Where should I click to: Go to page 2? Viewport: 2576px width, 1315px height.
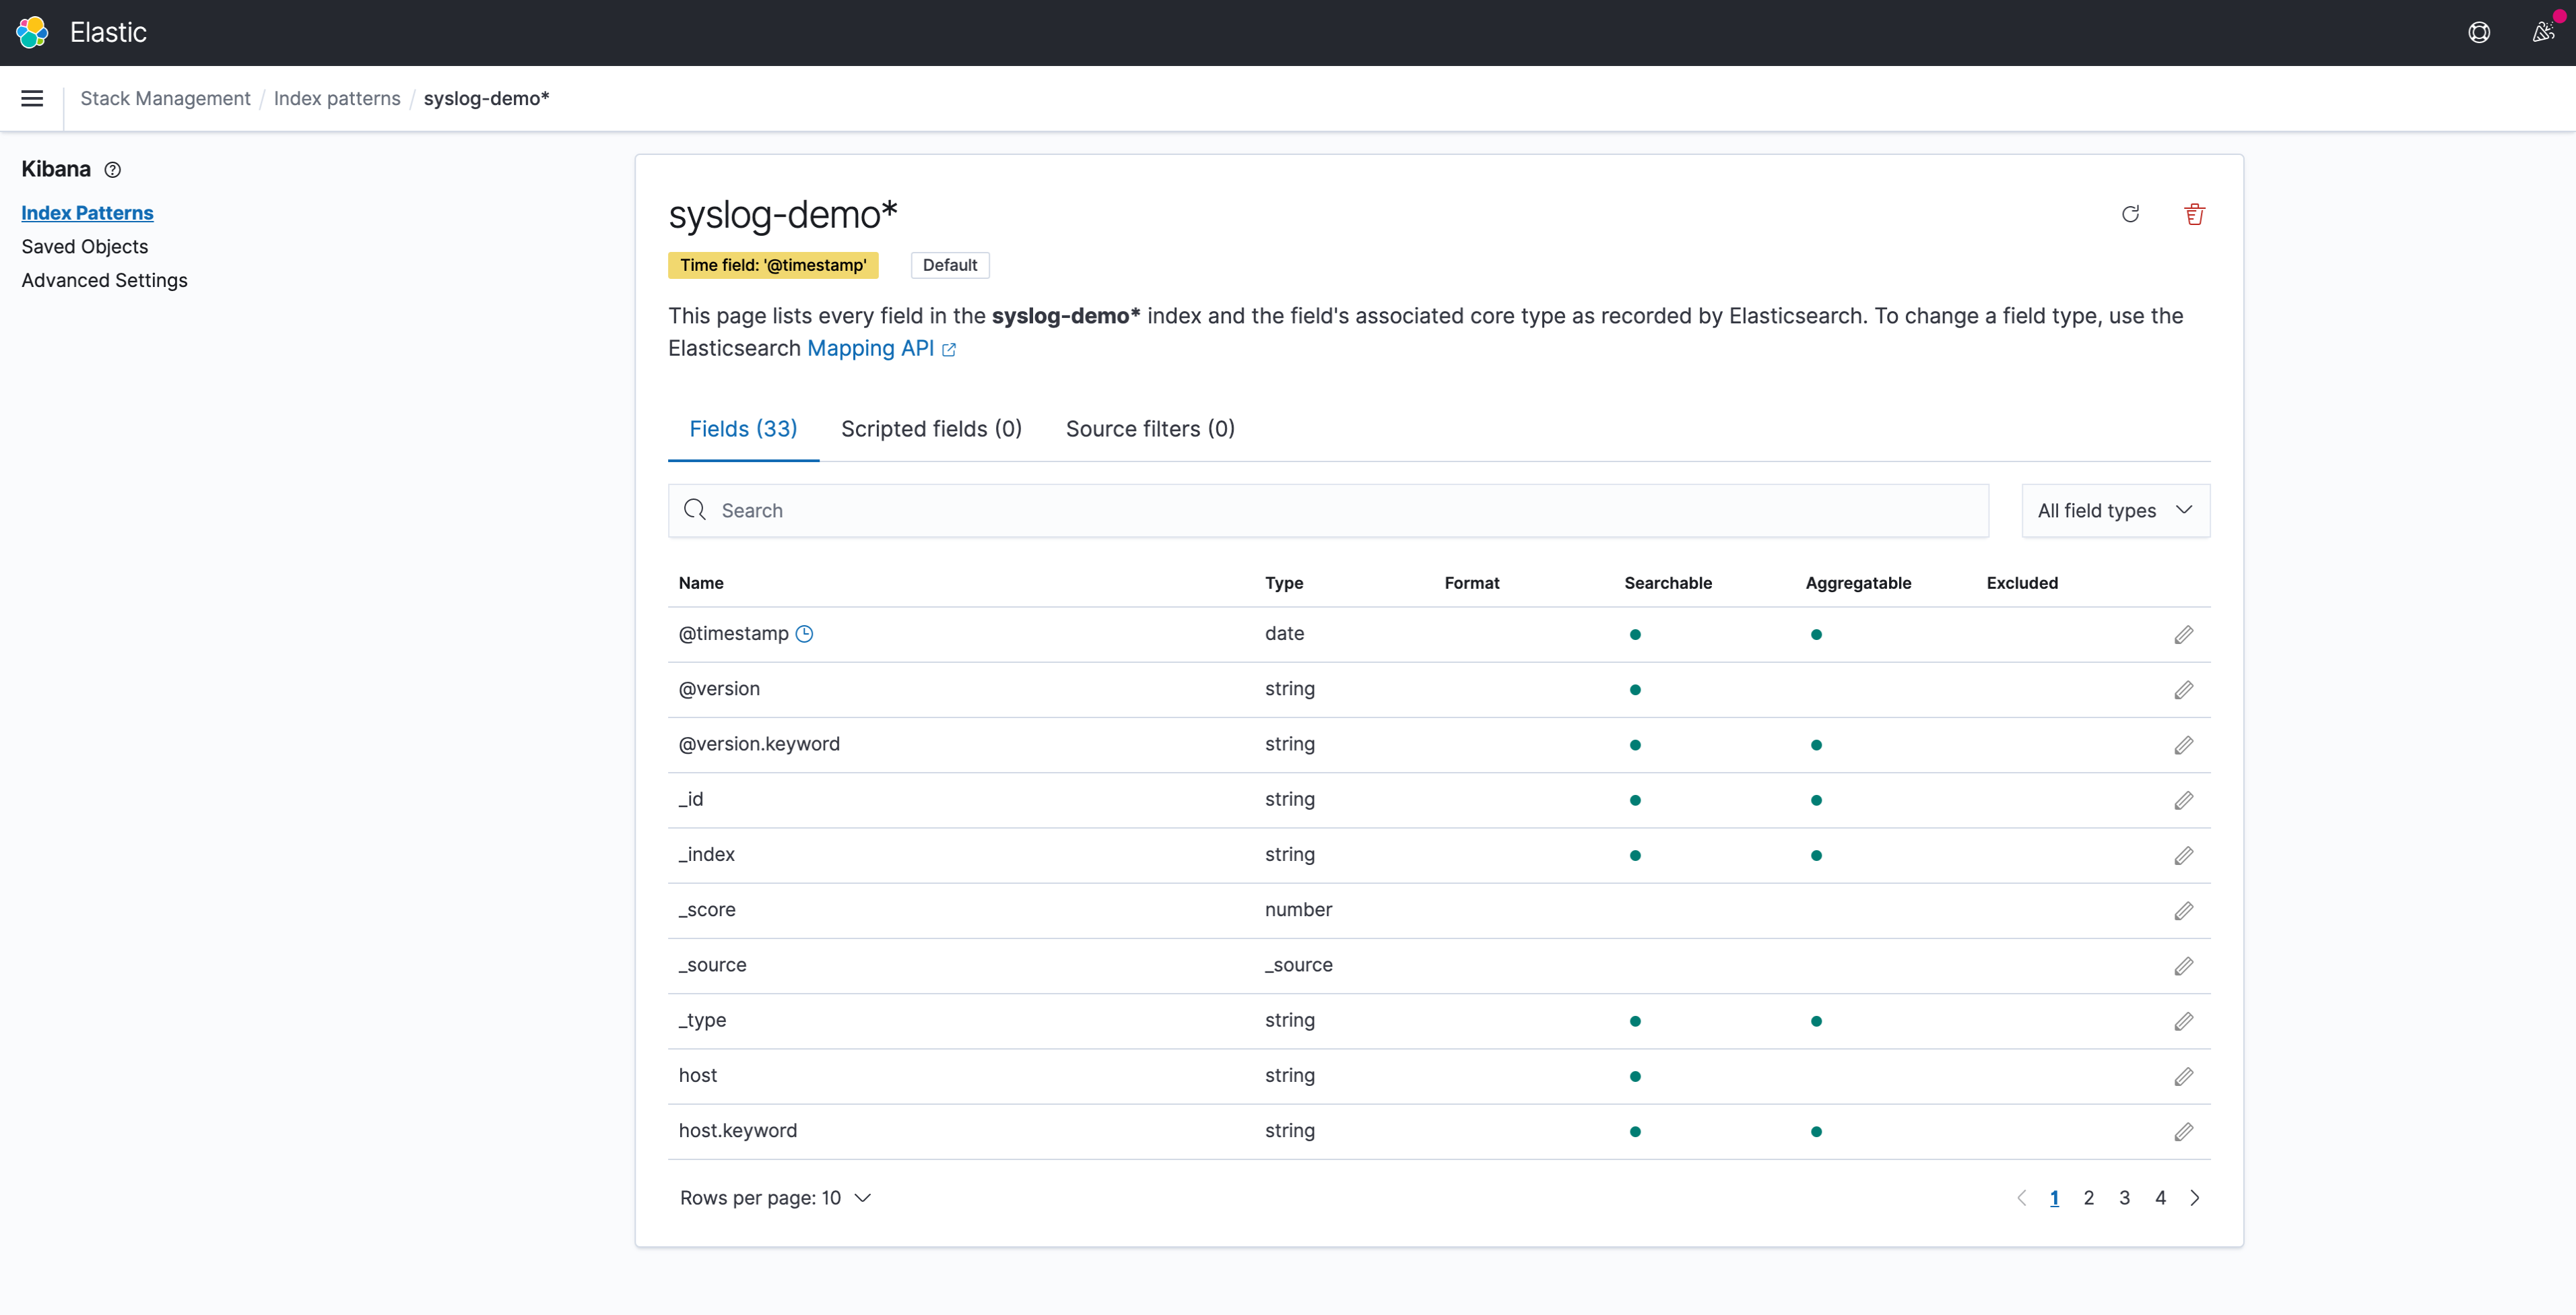click(2088, 1198)
